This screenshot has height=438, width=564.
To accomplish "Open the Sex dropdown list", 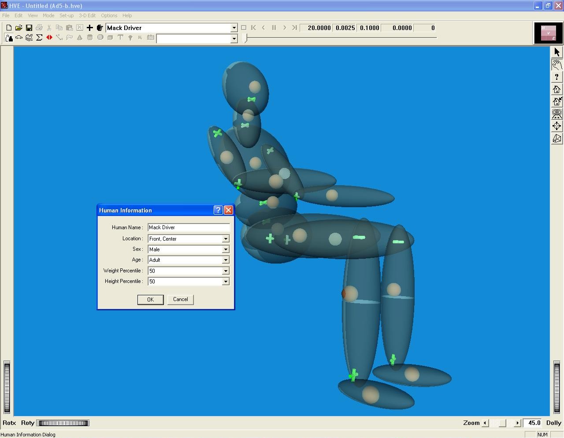I will [x=225, y=249].
